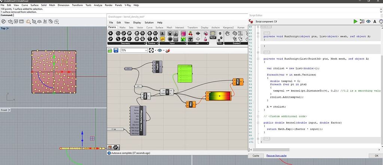Click the Cache button in Script Editor

[256, 156]
